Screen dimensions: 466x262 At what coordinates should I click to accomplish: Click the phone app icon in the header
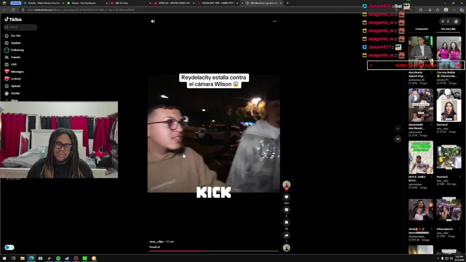(x=448, y=21)
